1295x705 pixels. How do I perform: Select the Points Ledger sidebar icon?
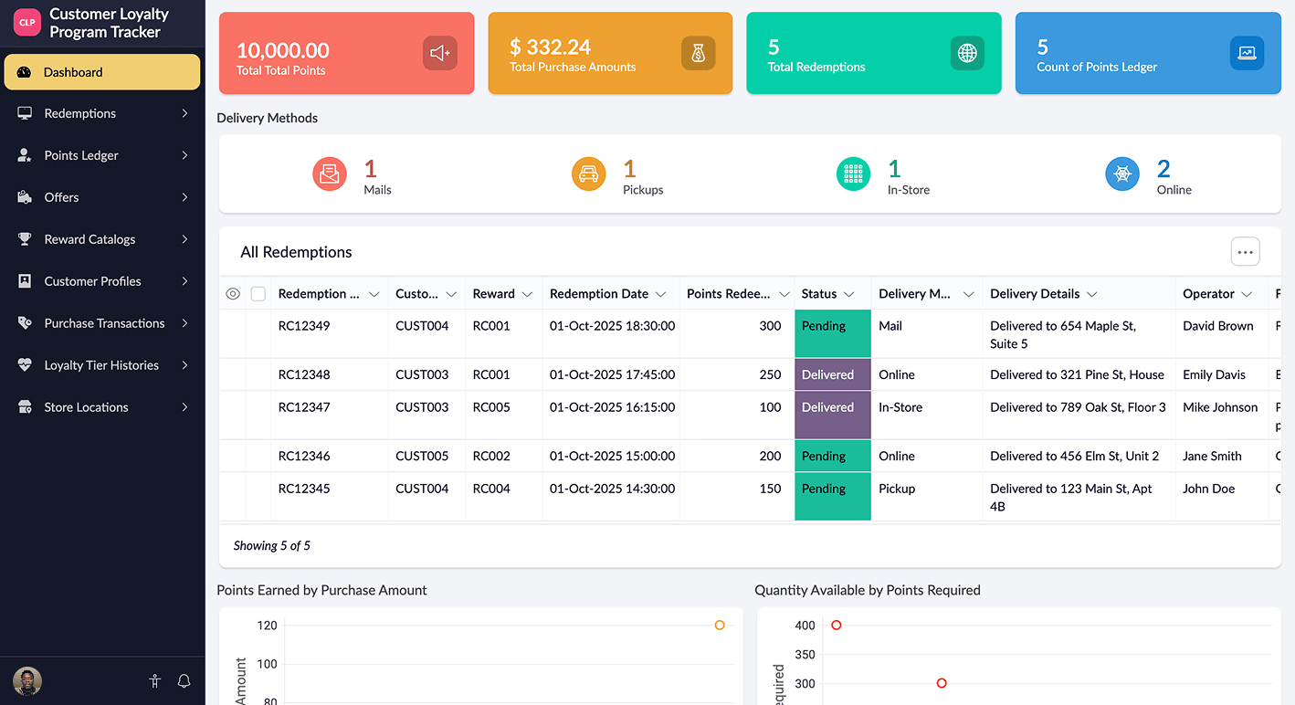[x=24, y=155]
